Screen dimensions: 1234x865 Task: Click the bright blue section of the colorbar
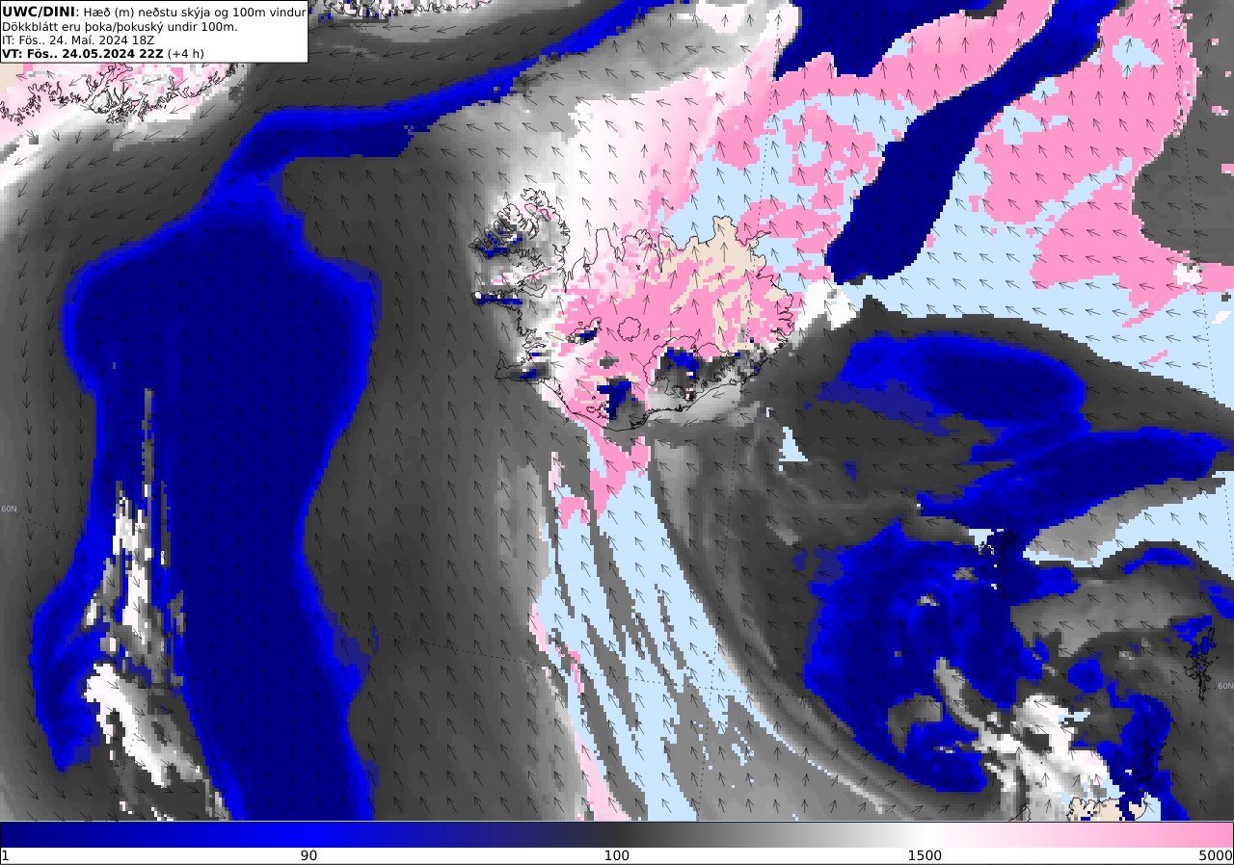point(308,834)
